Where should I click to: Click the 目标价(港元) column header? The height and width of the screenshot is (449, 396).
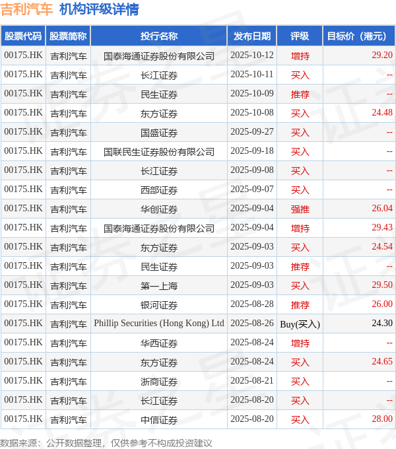coord(359,36)
